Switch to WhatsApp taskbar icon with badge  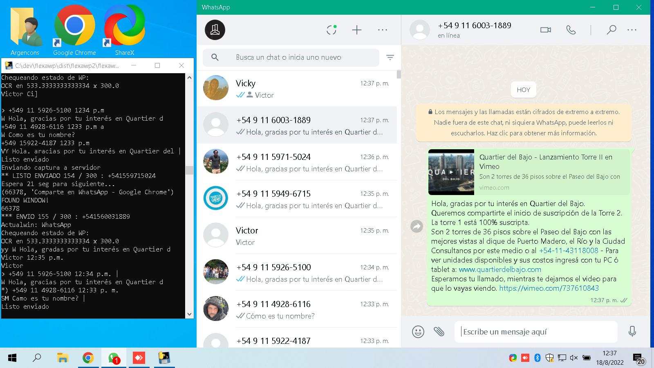[x=114, y=358]
